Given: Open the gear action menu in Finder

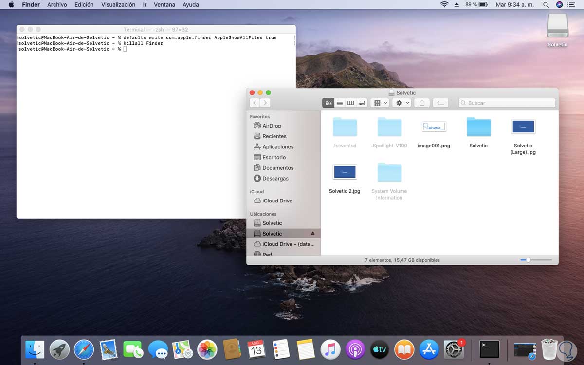Looking at the screenshot, I should [x=402, y=103].
